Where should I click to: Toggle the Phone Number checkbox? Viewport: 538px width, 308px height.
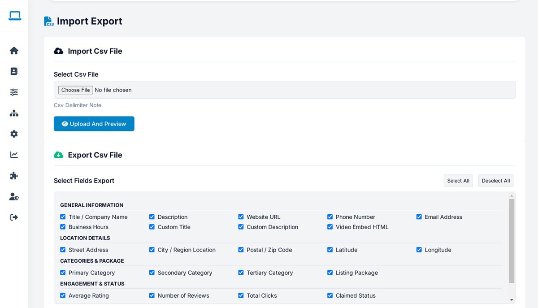pos(330,217)
